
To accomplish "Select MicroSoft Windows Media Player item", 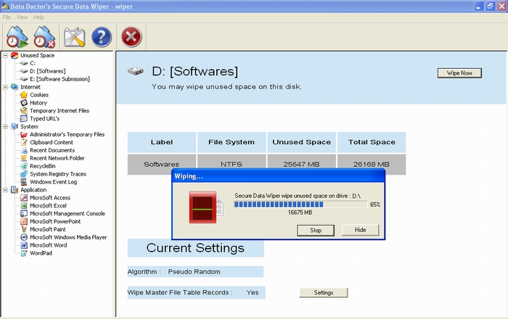I will pos(68,237).
